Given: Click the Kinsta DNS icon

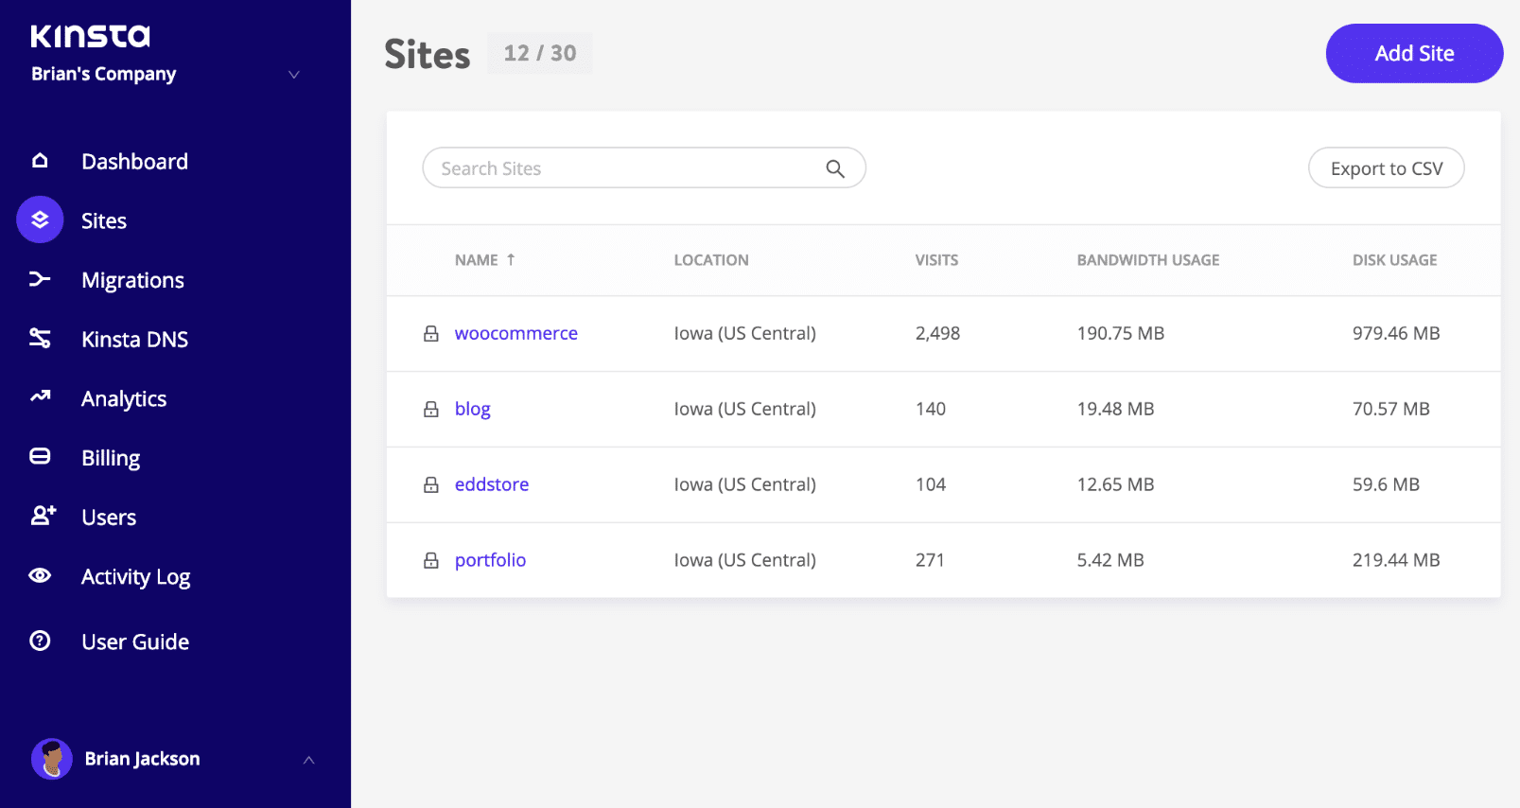Looking at the screenshot, I should 40,338.
